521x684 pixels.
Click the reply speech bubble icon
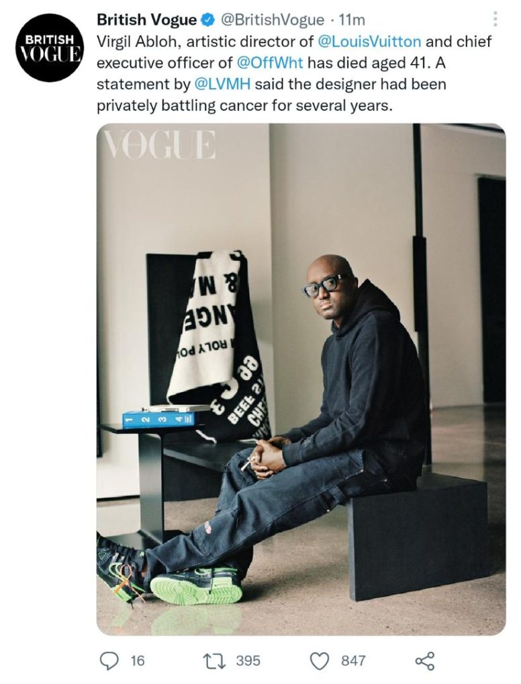(109, 660)
